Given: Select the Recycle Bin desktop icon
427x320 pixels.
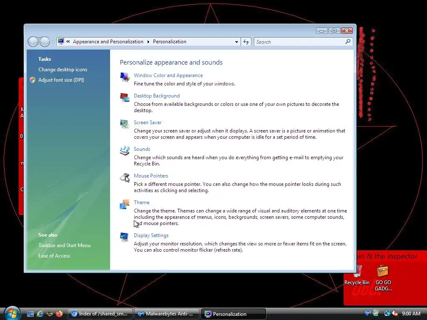Looking at the screenshot, I should pos(357,275).
